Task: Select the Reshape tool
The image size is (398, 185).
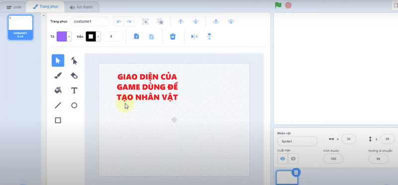Action: [74, 60]
